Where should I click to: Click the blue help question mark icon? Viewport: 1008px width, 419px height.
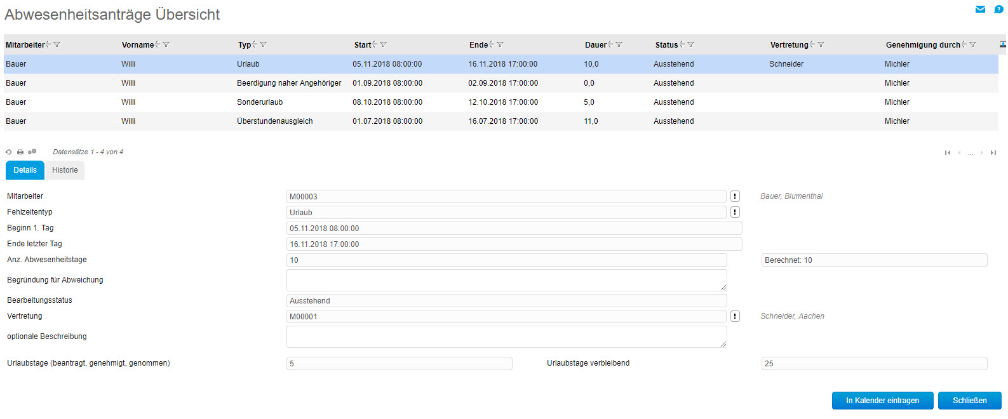[x=998, y=10]
